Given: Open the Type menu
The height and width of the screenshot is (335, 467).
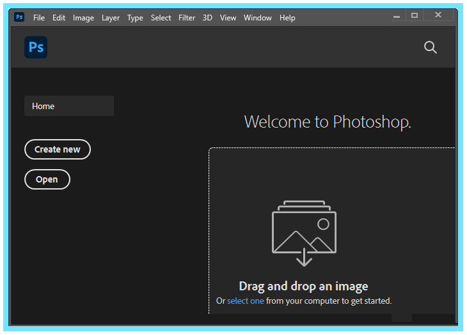Looking at the screenshot, I should coord(135,18).
